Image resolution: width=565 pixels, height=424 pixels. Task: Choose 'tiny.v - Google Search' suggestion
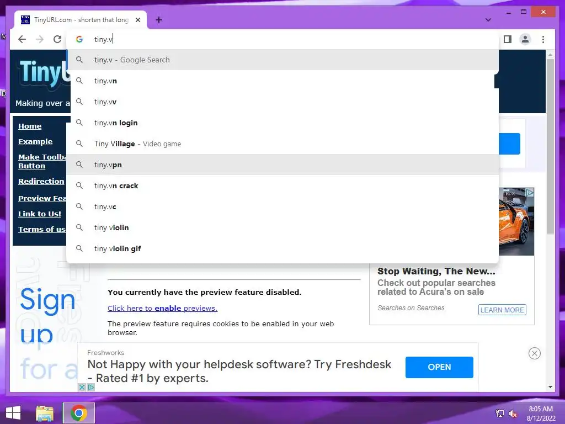point(283,60)
